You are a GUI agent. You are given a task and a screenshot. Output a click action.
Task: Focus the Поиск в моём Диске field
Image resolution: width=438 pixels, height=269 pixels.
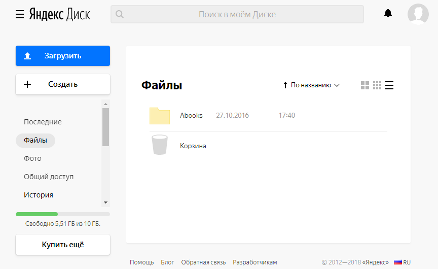coord(237,14)
